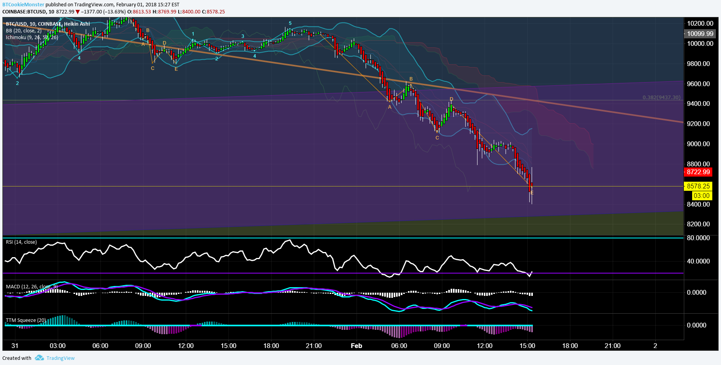Click the 31 date label on time axis
Image resolution: width=721 pixels, height=365 pixels.
point(15,346)
